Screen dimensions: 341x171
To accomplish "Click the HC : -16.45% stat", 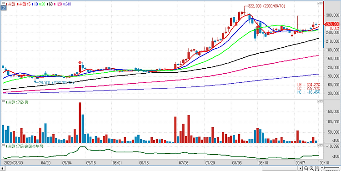I will click(308, 92).
